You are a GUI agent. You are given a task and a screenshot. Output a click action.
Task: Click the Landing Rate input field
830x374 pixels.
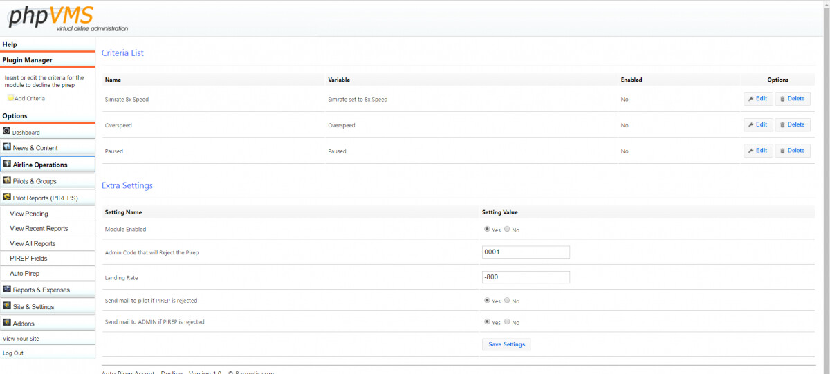tap(526, 277)
